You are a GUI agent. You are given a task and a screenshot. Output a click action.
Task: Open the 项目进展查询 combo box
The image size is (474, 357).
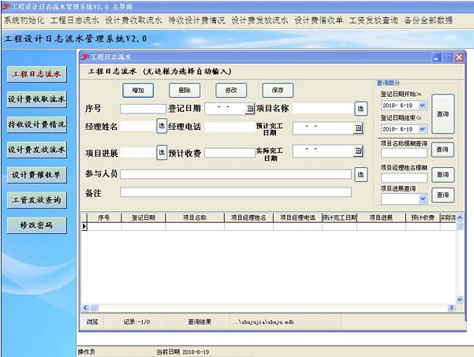pyautogui.click(x=423, y=199)
